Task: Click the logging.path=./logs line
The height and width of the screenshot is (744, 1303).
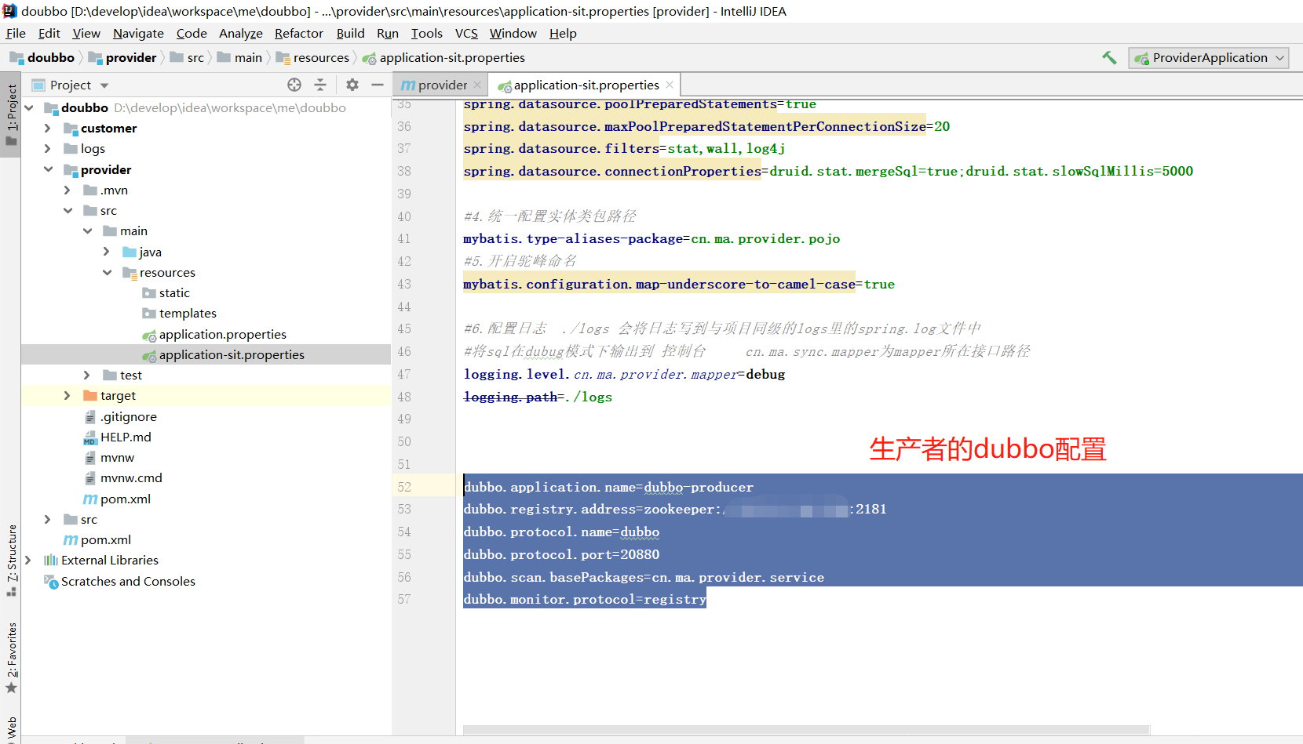Action: tap(538, 397)
